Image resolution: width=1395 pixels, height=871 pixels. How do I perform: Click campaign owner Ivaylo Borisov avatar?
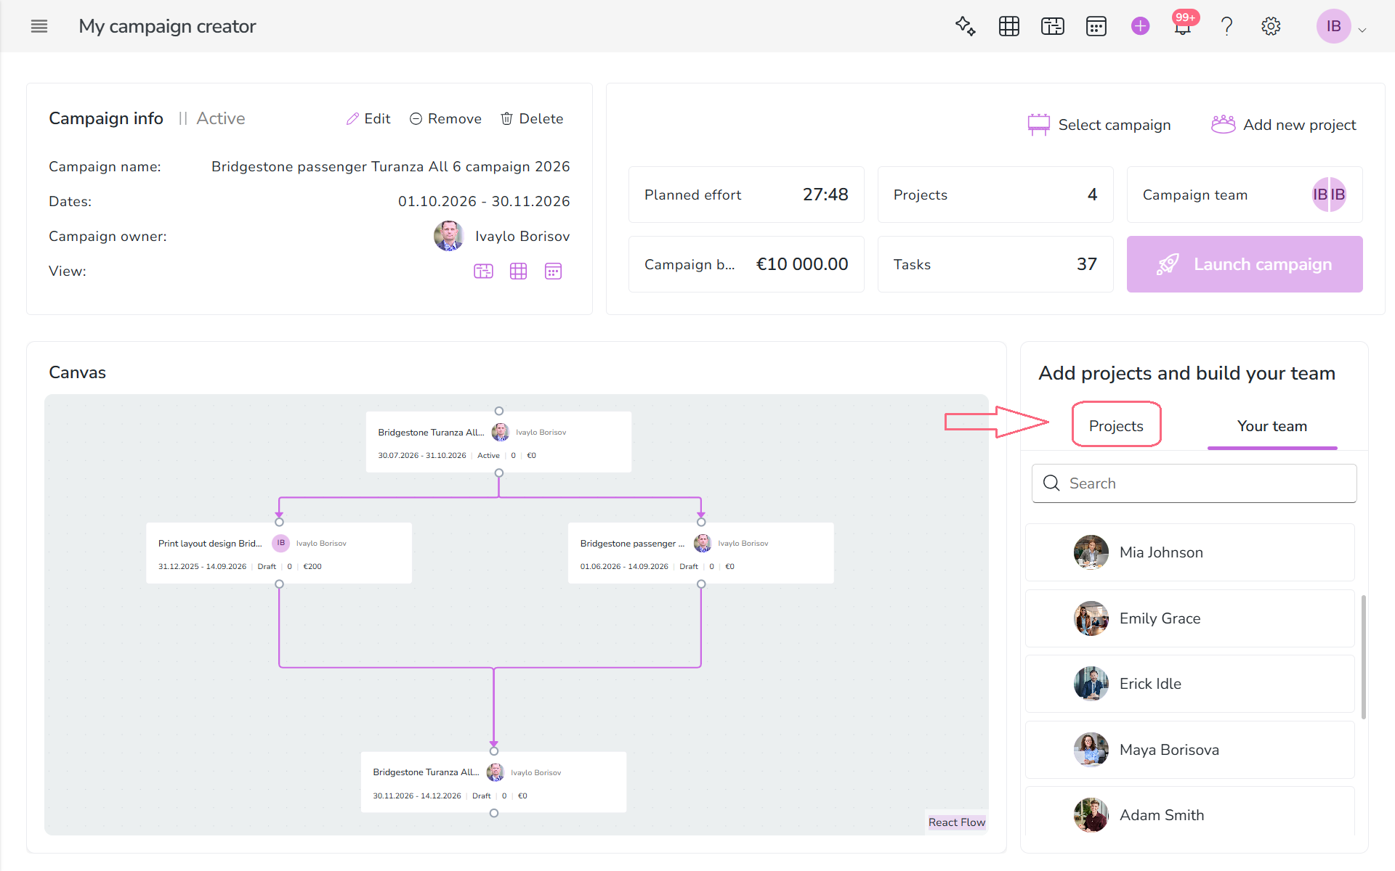click(x=449, y=236)
